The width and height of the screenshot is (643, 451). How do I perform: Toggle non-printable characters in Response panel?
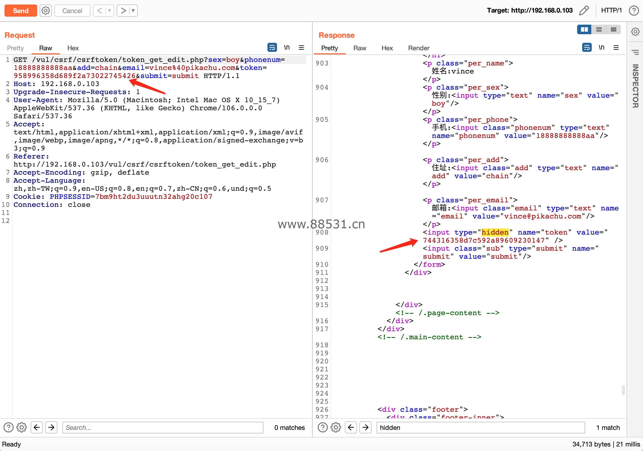(602, 47)
